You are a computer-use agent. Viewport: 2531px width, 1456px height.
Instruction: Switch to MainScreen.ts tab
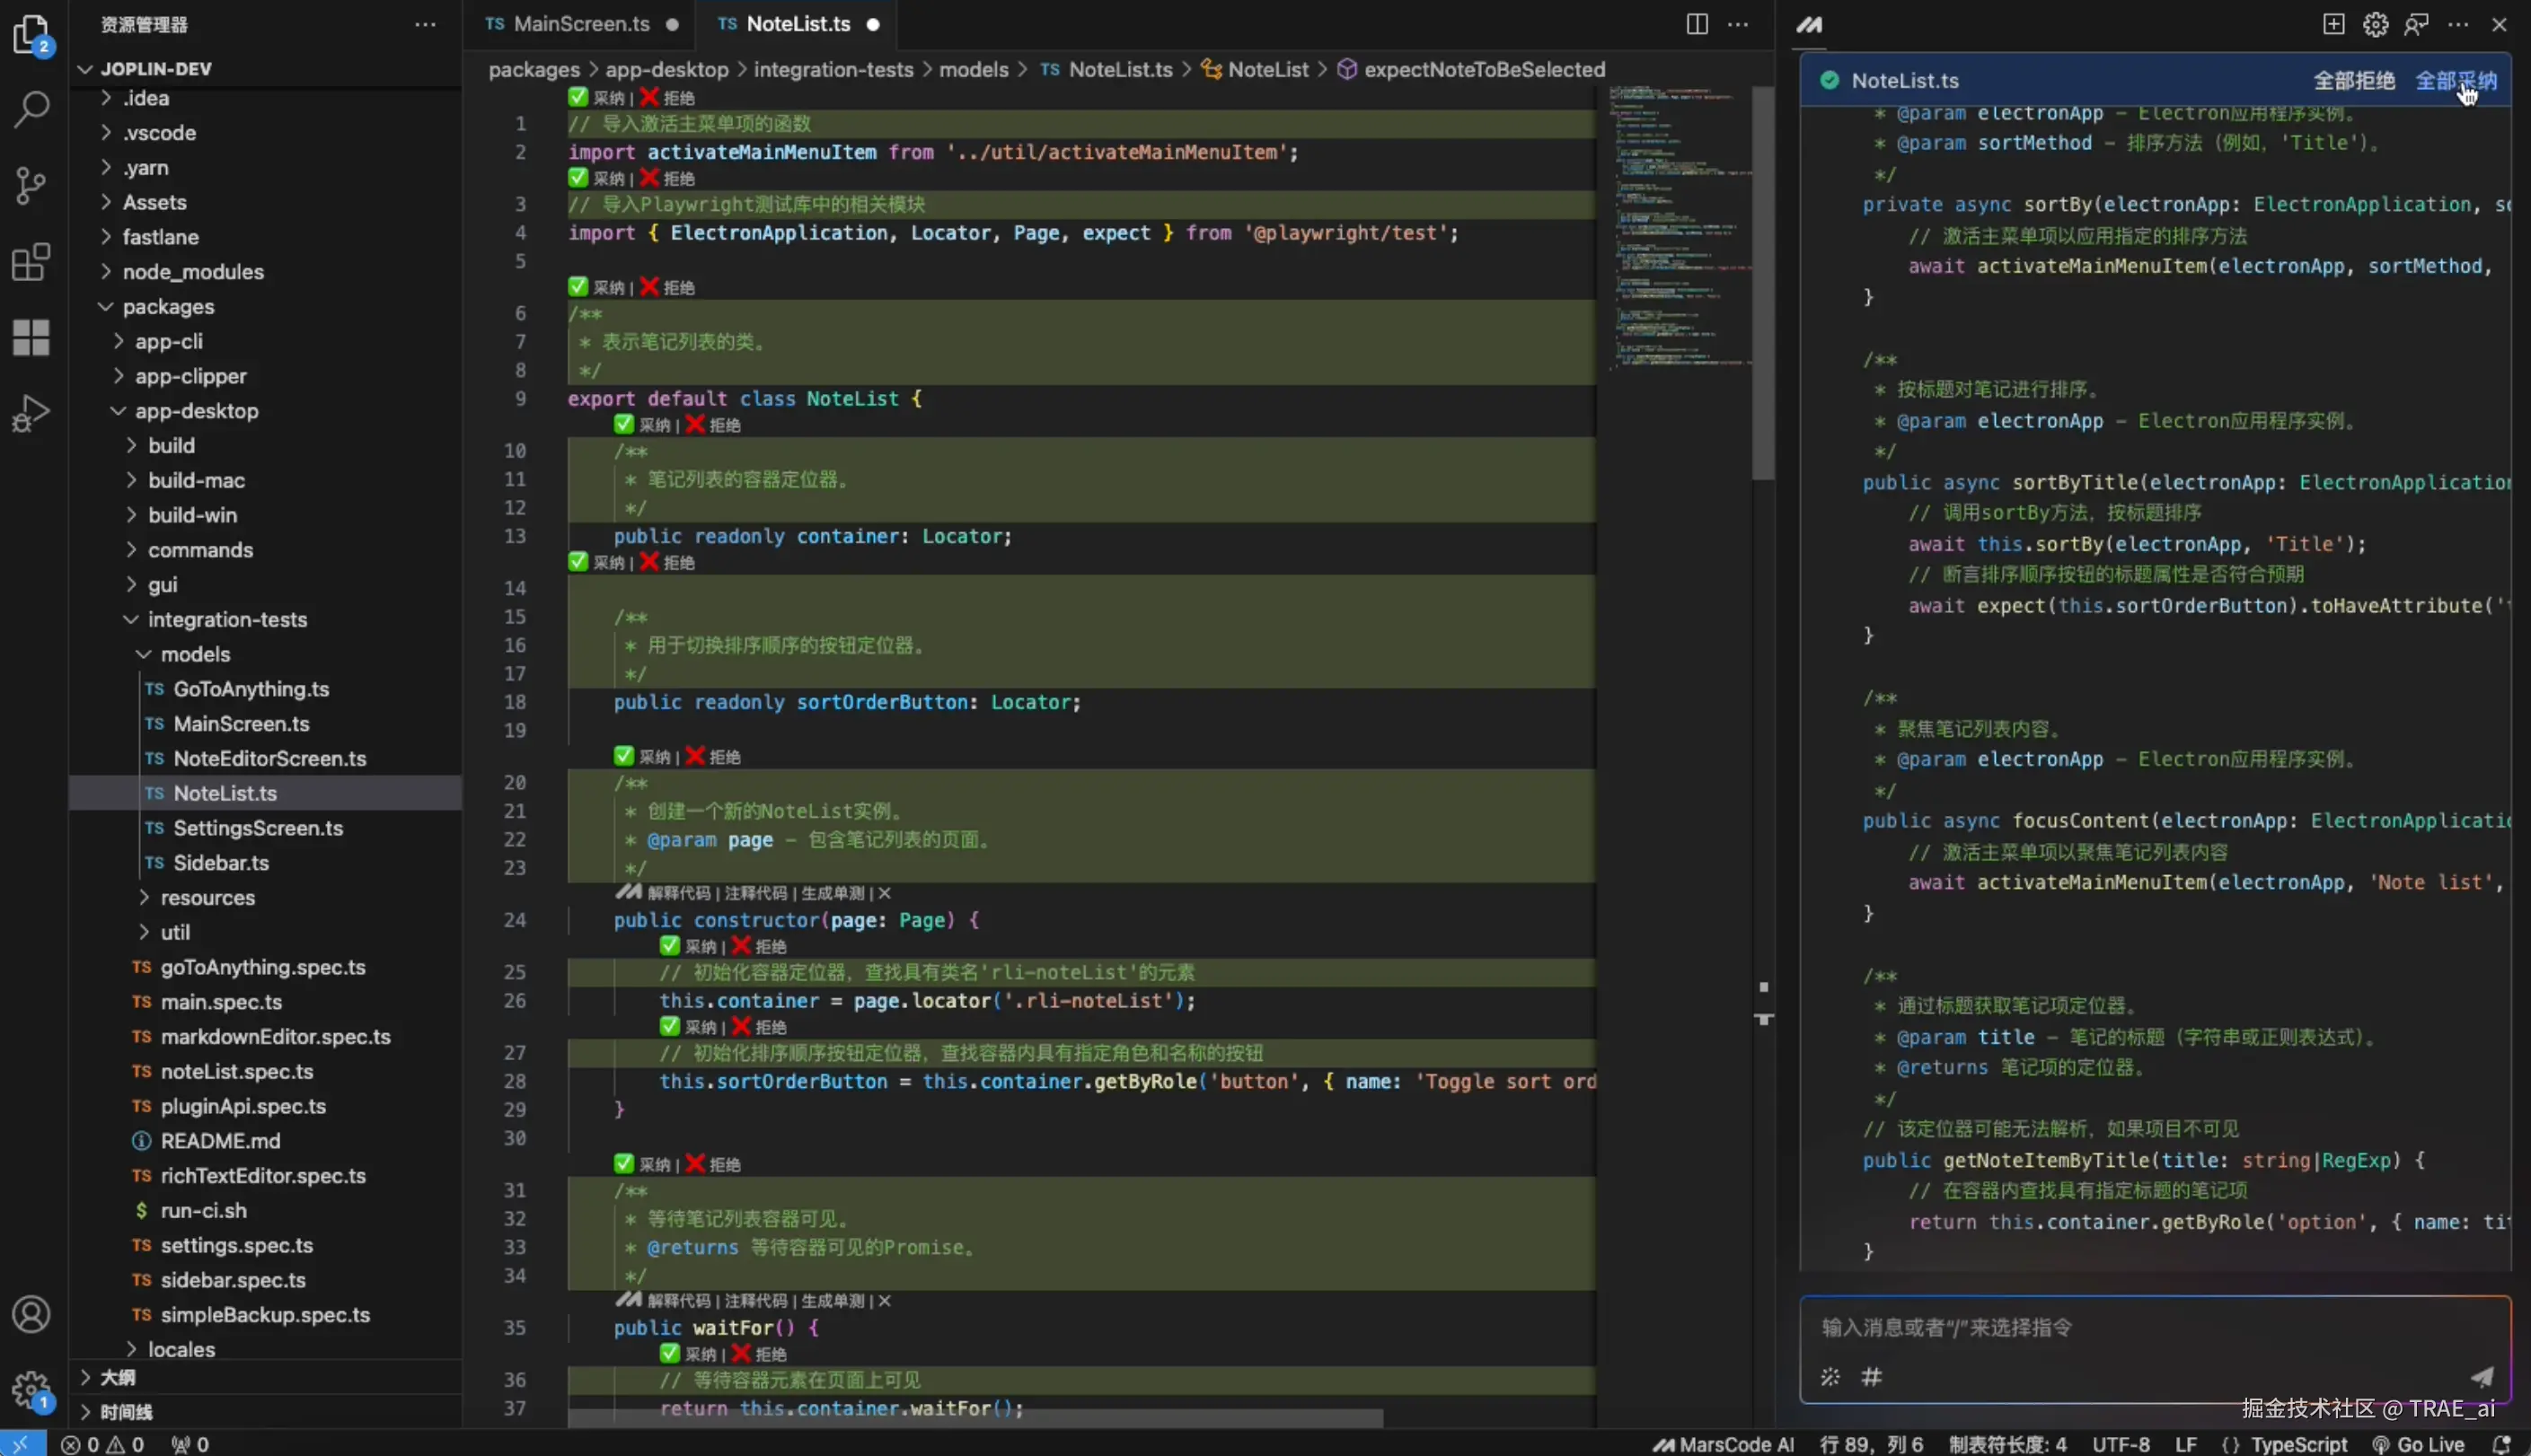pos(580,24)
